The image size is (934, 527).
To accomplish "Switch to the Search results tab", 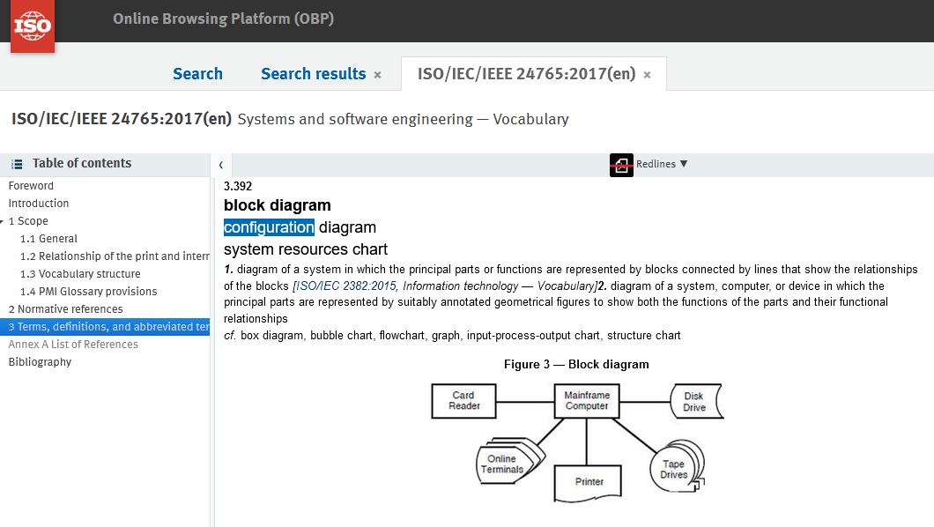I will coord(314,74).
